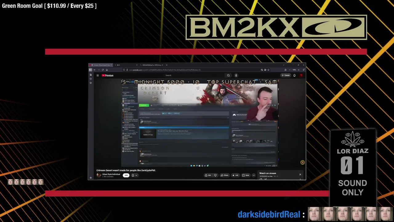Zoom in with the browser plus button
This screenshot has height=222, width=394.
(299, 70)
